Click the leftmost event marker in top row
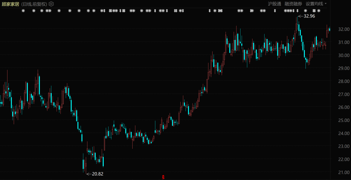Image resolution: width=351 pixels, height=180 pixels. pos(23,11)
